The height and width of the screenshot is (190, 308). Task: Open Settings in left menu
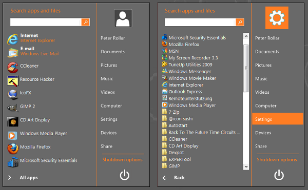coord(109,119)
